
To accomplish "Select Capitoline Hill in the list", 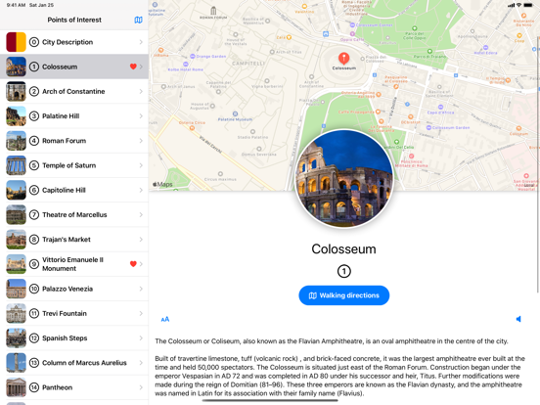I will (74, 190).
